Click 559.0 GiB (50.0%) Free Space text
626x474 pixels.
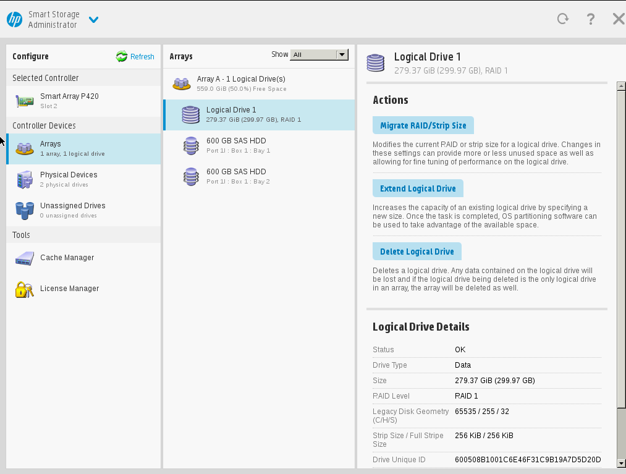(x=242, y=89)
